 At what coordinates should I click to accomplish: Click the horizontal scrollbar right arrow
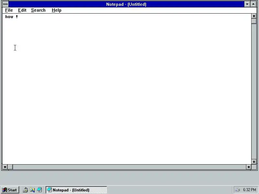pos(249,167)
